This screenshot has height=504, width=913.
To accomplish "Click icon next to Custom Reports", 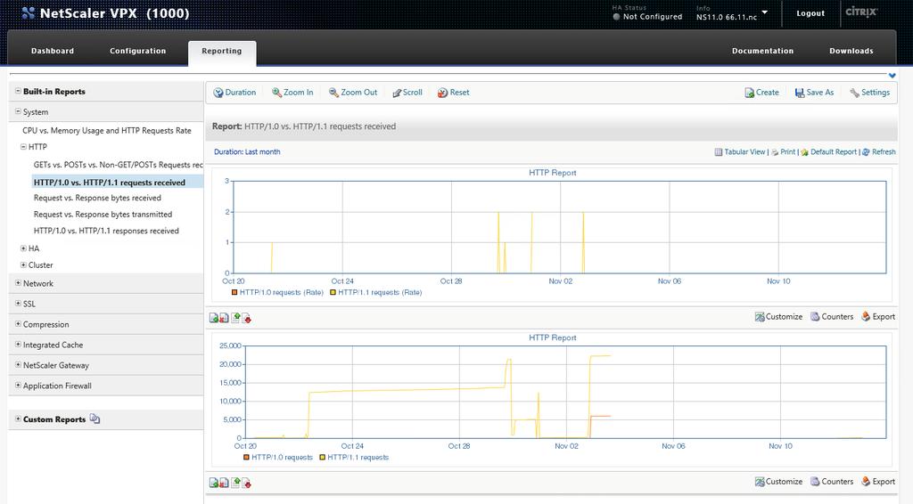I will [x=95, y=419].
